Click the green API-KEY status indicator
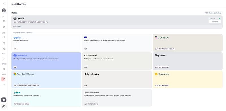The image size is (226, 111). 220,19
